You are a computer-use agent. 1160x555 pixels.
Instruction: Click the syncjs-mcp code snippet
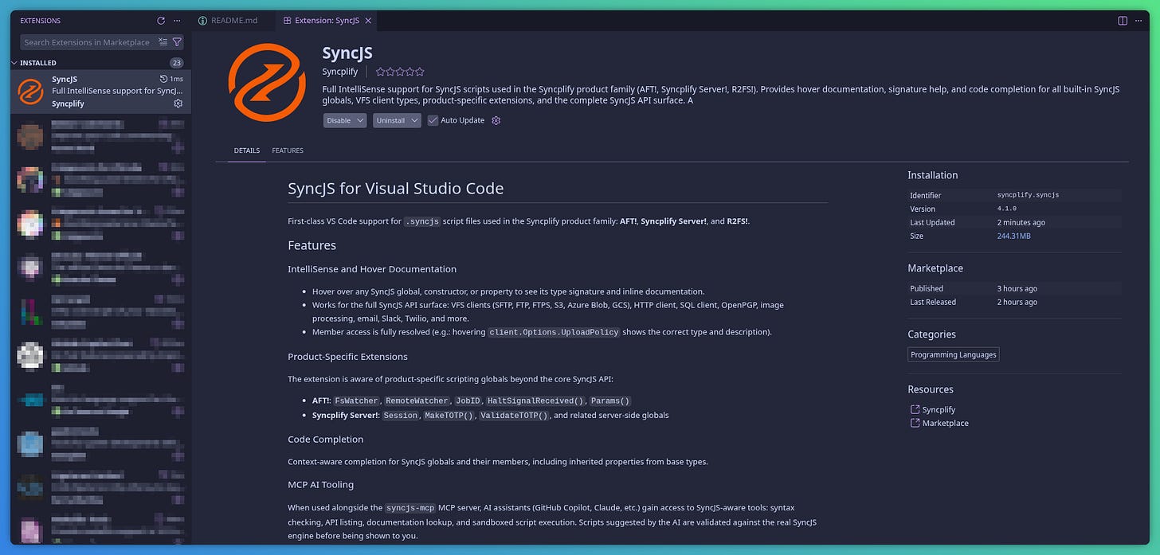[x=410, y=508]
